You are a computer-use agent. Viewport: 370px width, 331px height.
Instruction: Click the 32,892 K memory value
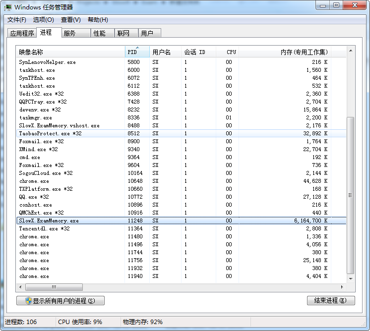coord(315,133)
